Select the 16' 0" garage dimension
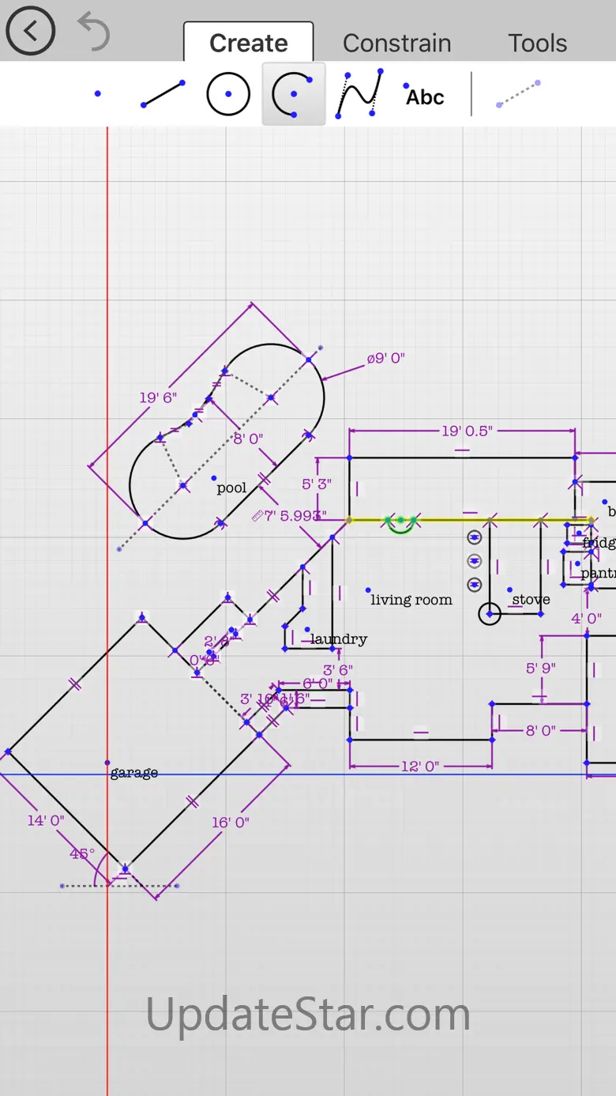 (x=231, y=823)
